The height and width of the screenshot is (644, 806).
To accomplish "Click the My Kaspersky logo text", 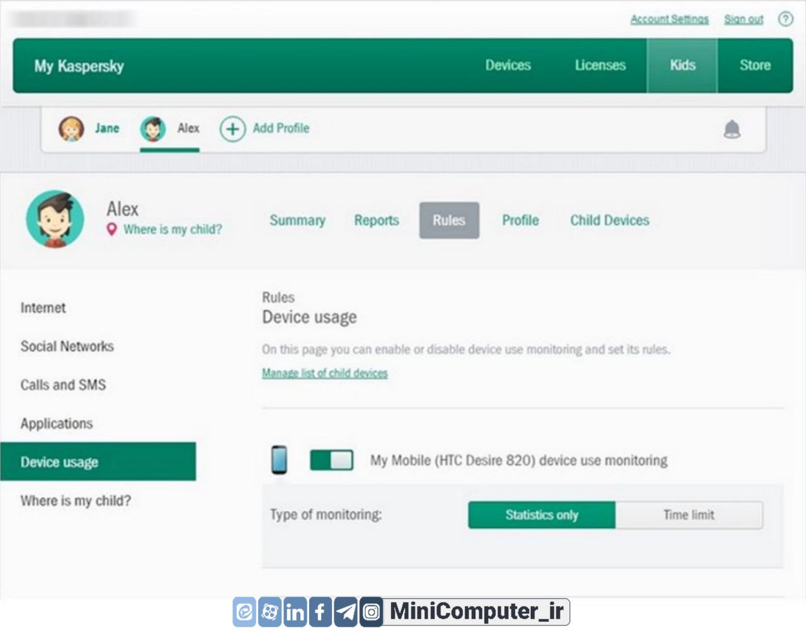I will click(79, 66).
